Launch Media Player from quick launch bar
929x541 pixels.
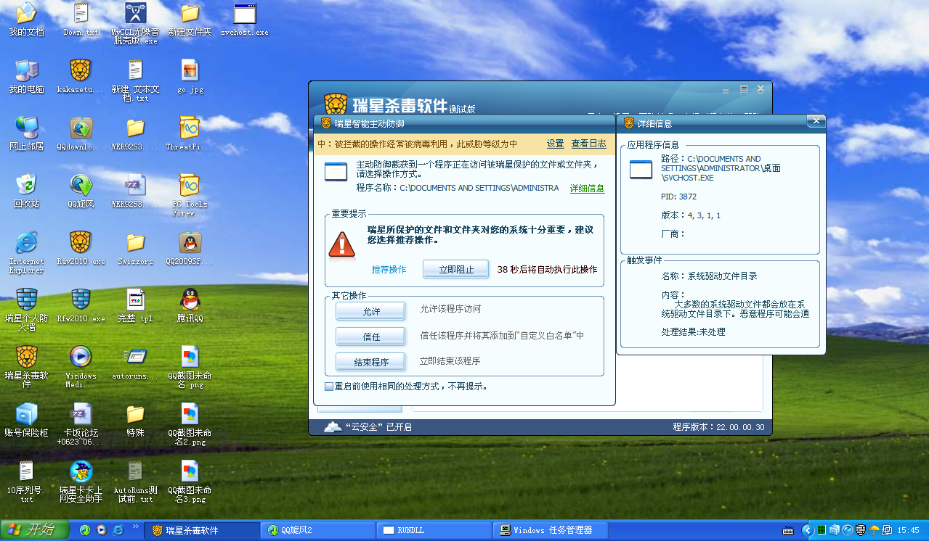point(102,530)
